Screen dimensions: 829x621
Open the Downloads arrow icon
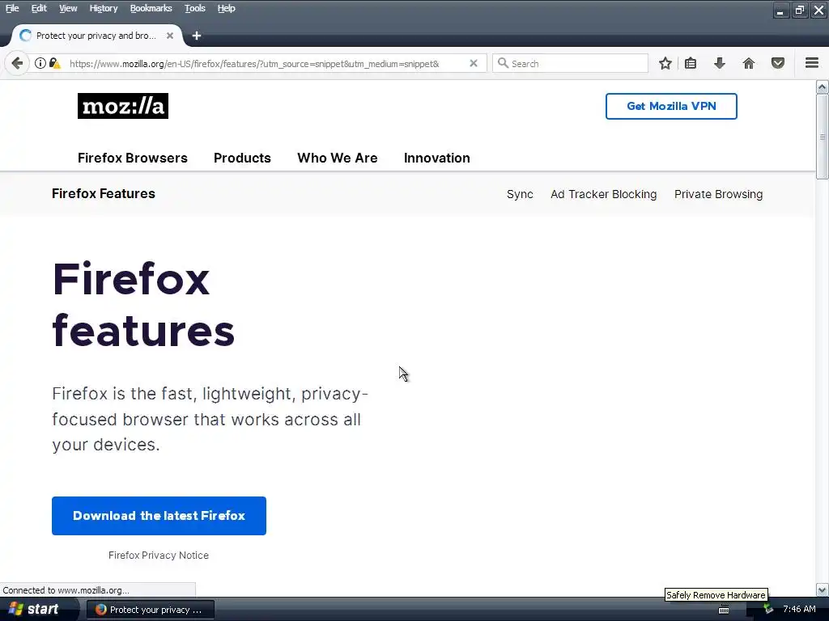[x=720, y=63]
